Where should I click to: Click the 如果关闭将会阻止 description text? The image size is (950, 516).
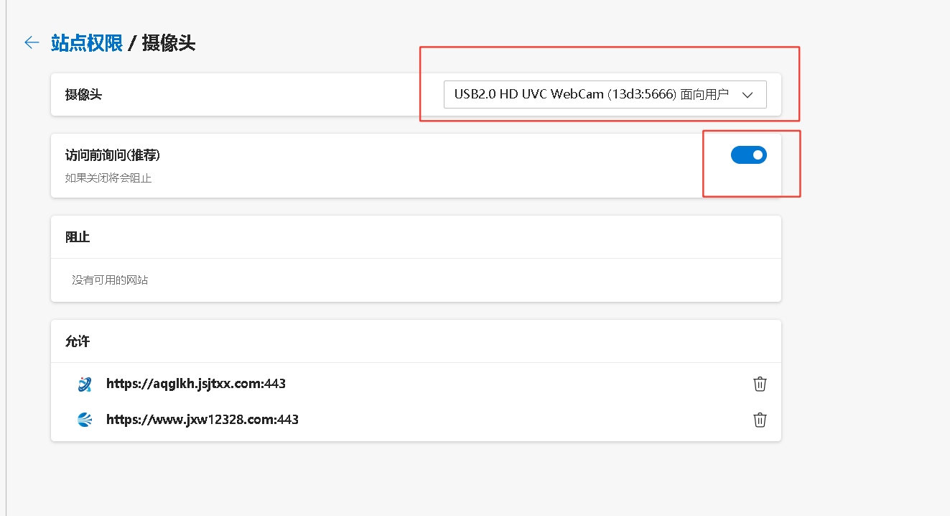108,178
